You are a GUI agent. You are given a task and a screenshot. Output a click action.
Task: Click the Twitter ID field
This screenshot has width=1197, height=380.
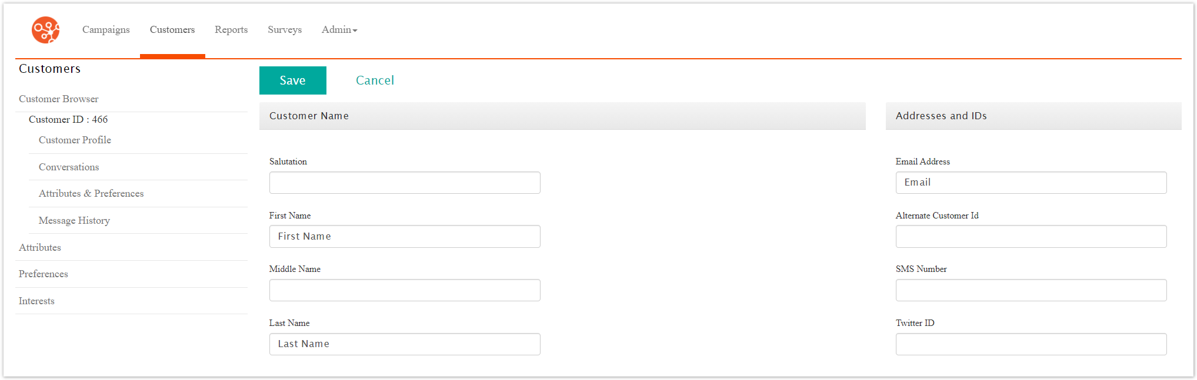click(1030, 344)
